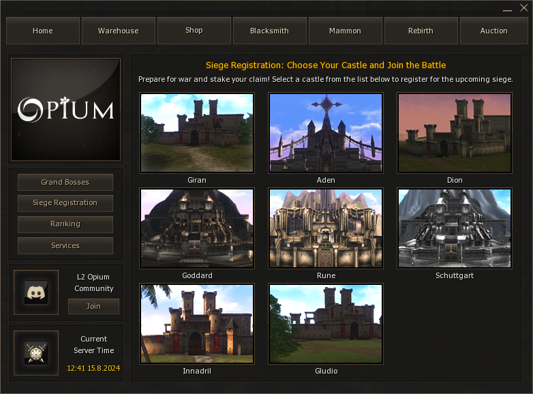
Task: Click the server time clock icon
Action: click(36, 353)
